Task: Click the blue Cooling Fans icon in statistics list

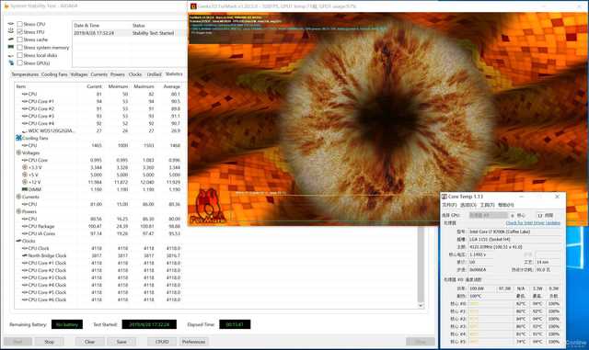Action: pos(18,138)
